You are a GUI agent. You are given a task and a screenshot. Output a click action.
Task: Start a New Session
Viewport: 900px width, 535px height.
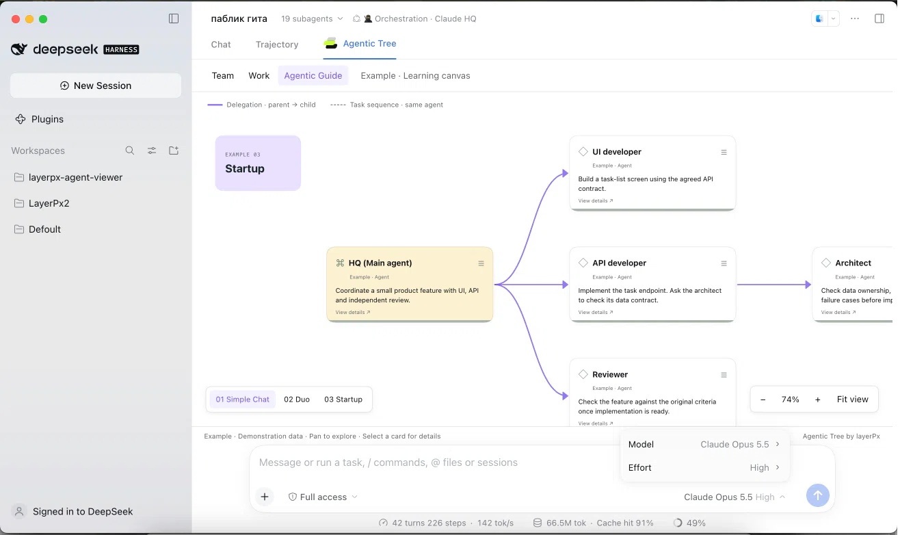click(96, 86)
